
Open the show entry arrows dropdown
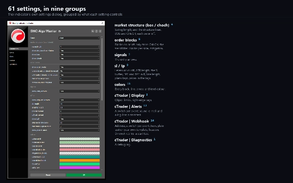tap(80, 91)
